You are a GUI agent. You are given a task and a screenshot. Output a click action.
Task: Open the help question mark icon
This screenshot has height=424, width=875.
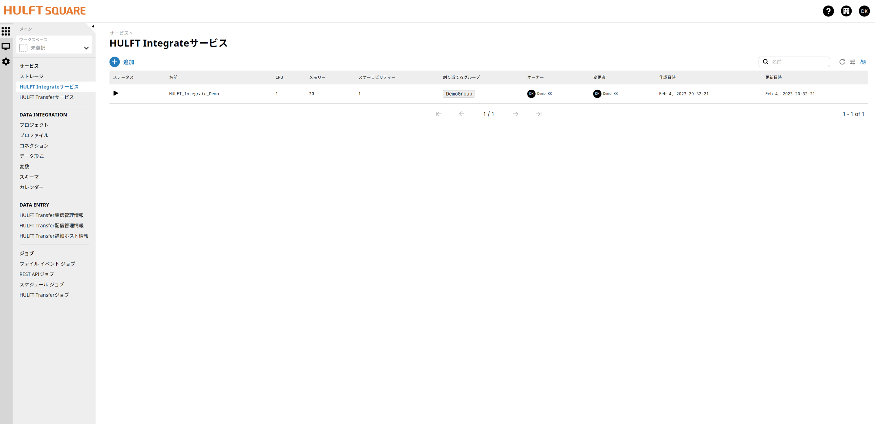[828, 11]
